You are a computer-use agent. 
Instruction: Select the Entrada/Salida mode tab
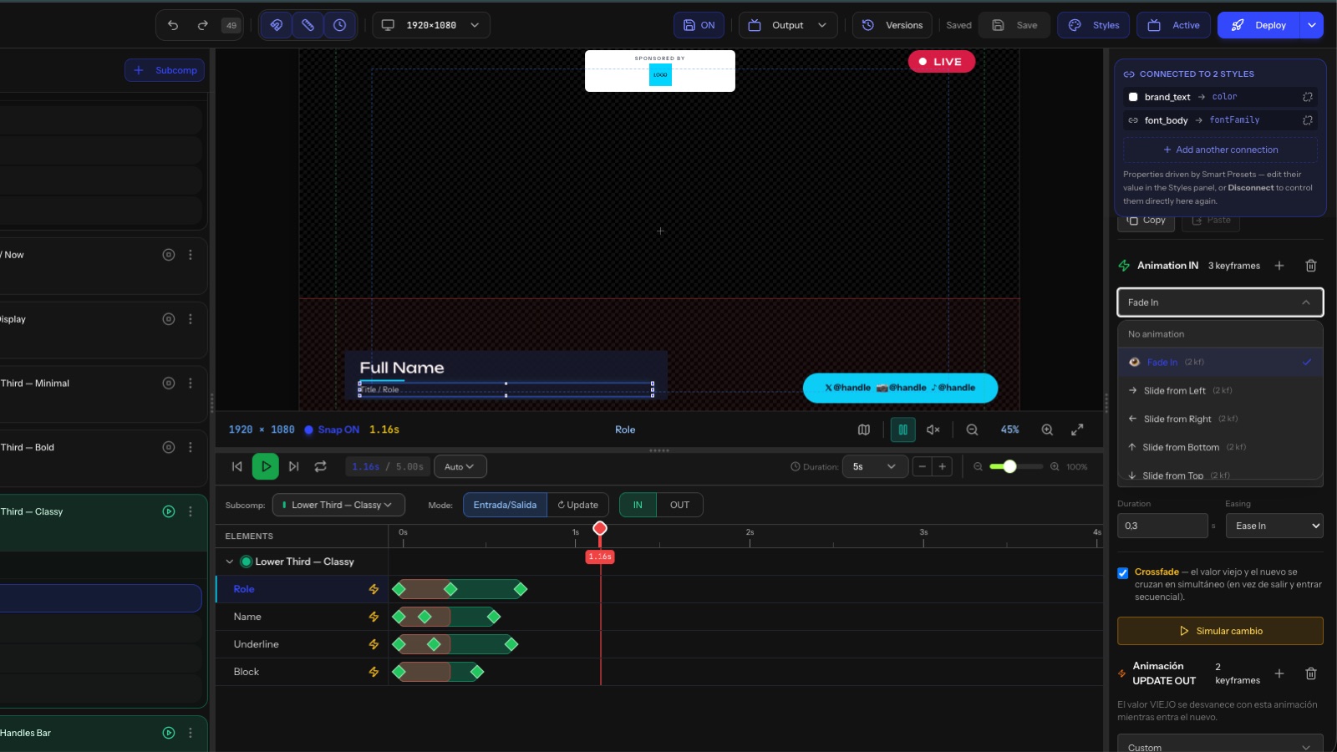click(505, 505)
